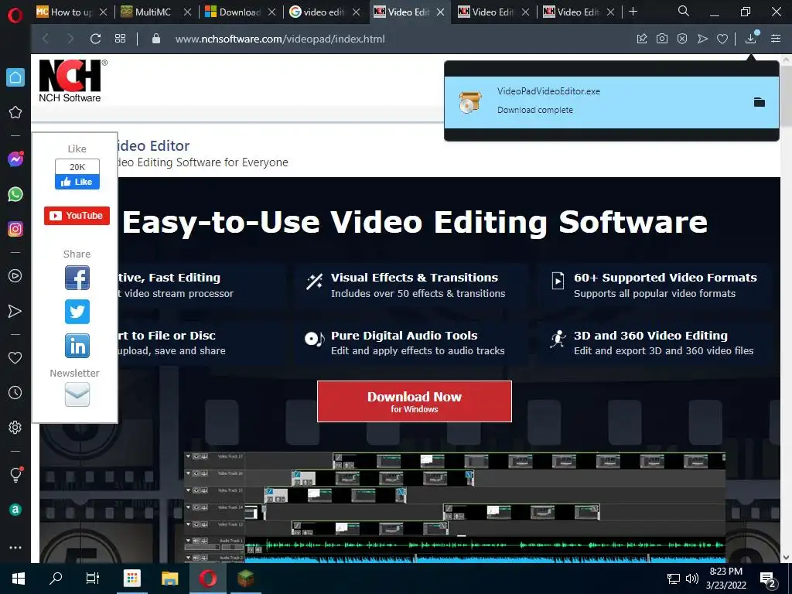Open WhatsApp in the sidebar
The image size is (792, 594).
[15, 194]
